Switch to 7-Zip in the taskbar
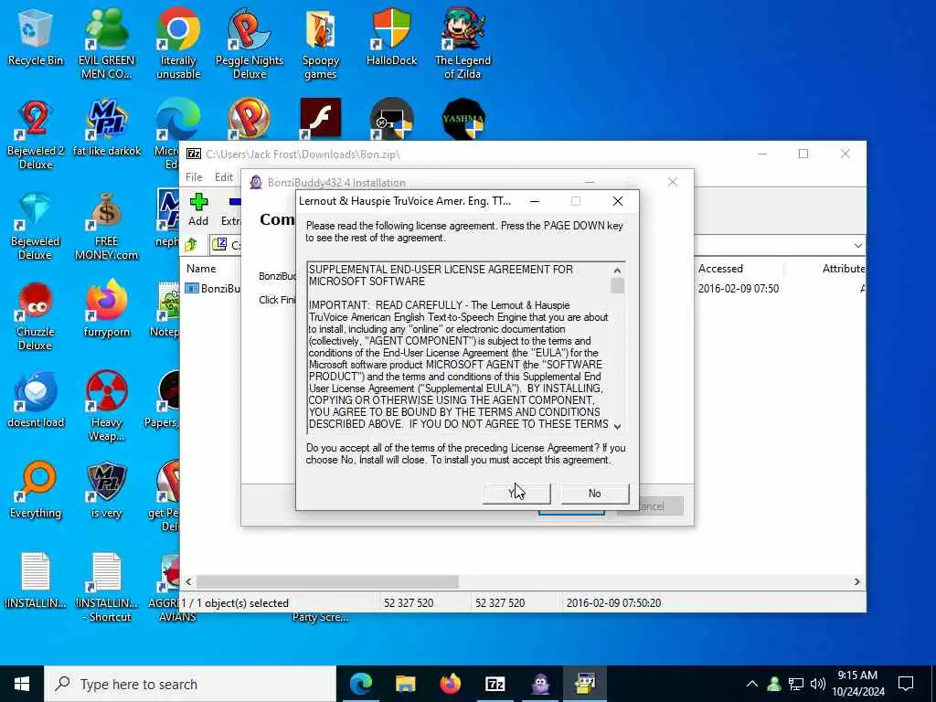 pyautogui.click(x=495, y=684)
